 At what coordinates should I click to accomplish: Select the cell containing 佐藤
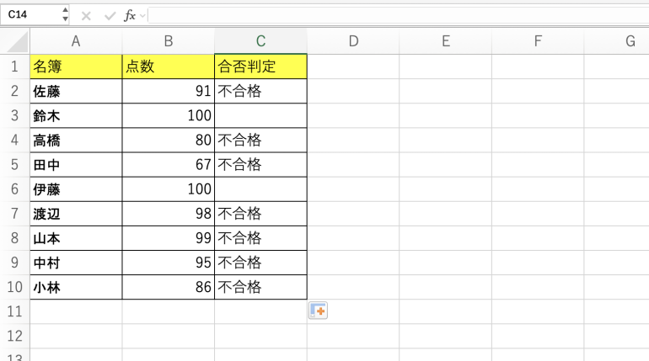click(76, 91)
